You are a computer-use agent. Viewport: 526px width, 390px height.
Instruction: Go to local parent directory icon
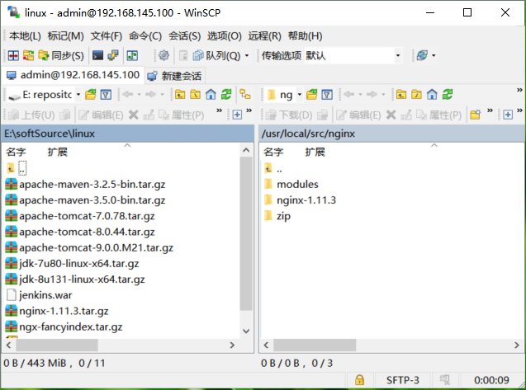[180, 95]
